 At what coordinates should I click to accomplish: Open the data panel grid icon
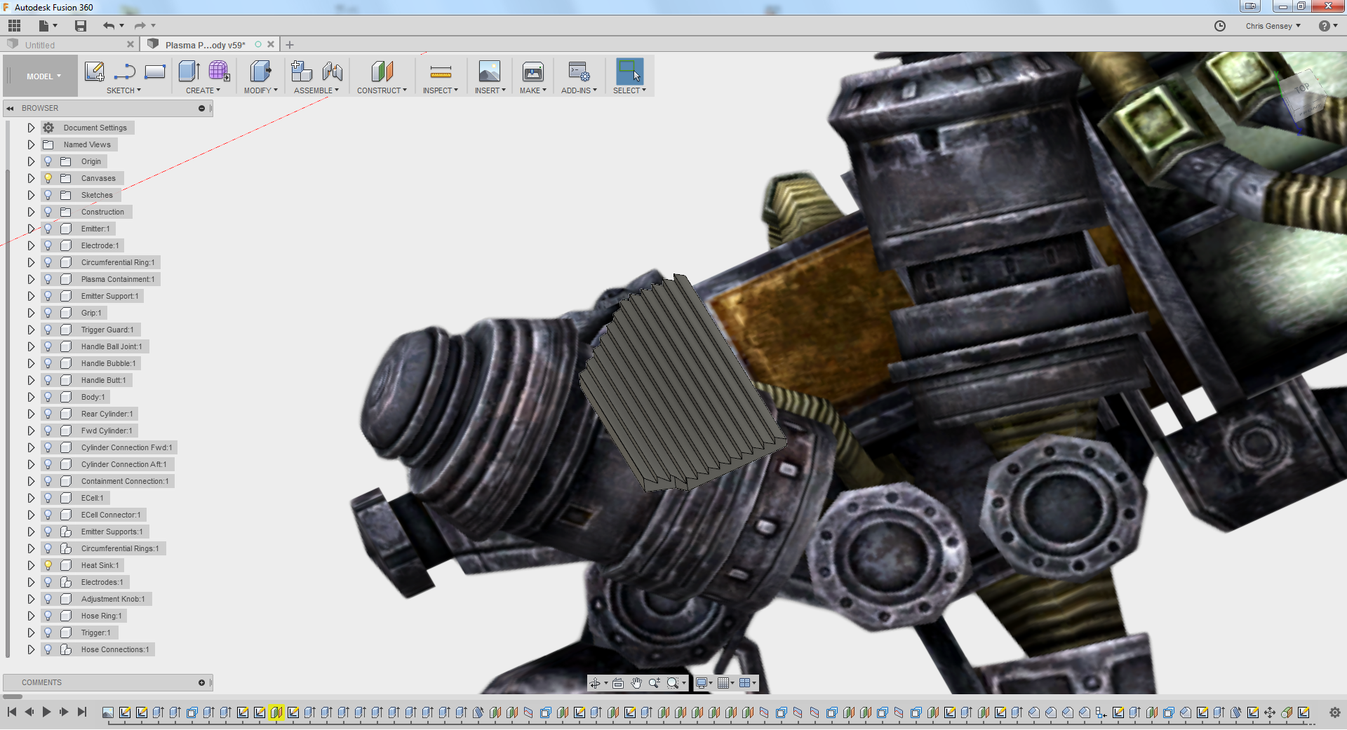coord(14,26)
